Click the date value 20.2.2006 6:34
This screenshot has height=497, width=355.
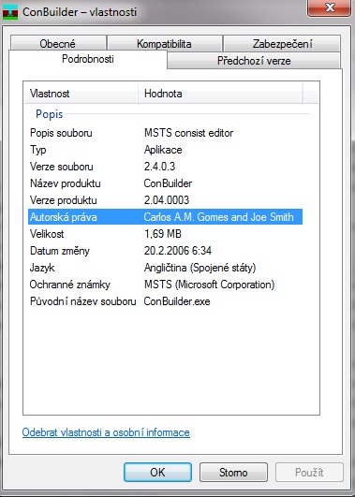click(178, 251)
